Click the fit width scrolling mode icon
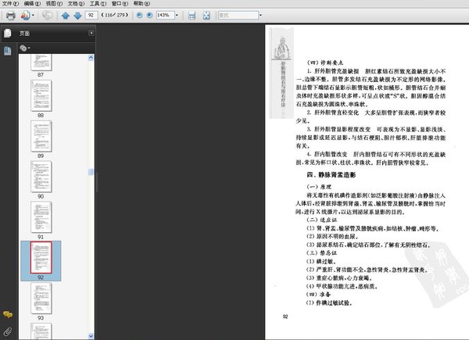 coord(192,15)
